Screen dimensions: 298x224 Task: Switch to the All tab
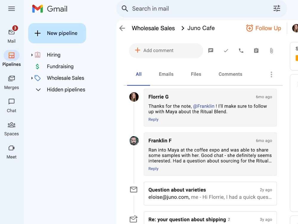tap(139, 74)
